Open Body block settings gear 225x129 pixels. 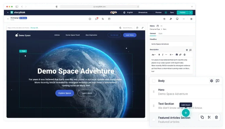click(212, 81)
